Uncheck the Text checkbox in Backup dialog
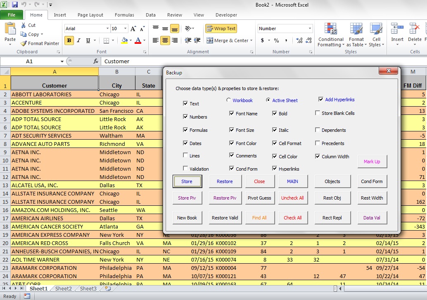 185,104
